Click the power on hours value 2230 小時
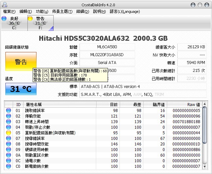This screenshot has width=212, height=174. point(192,78)
